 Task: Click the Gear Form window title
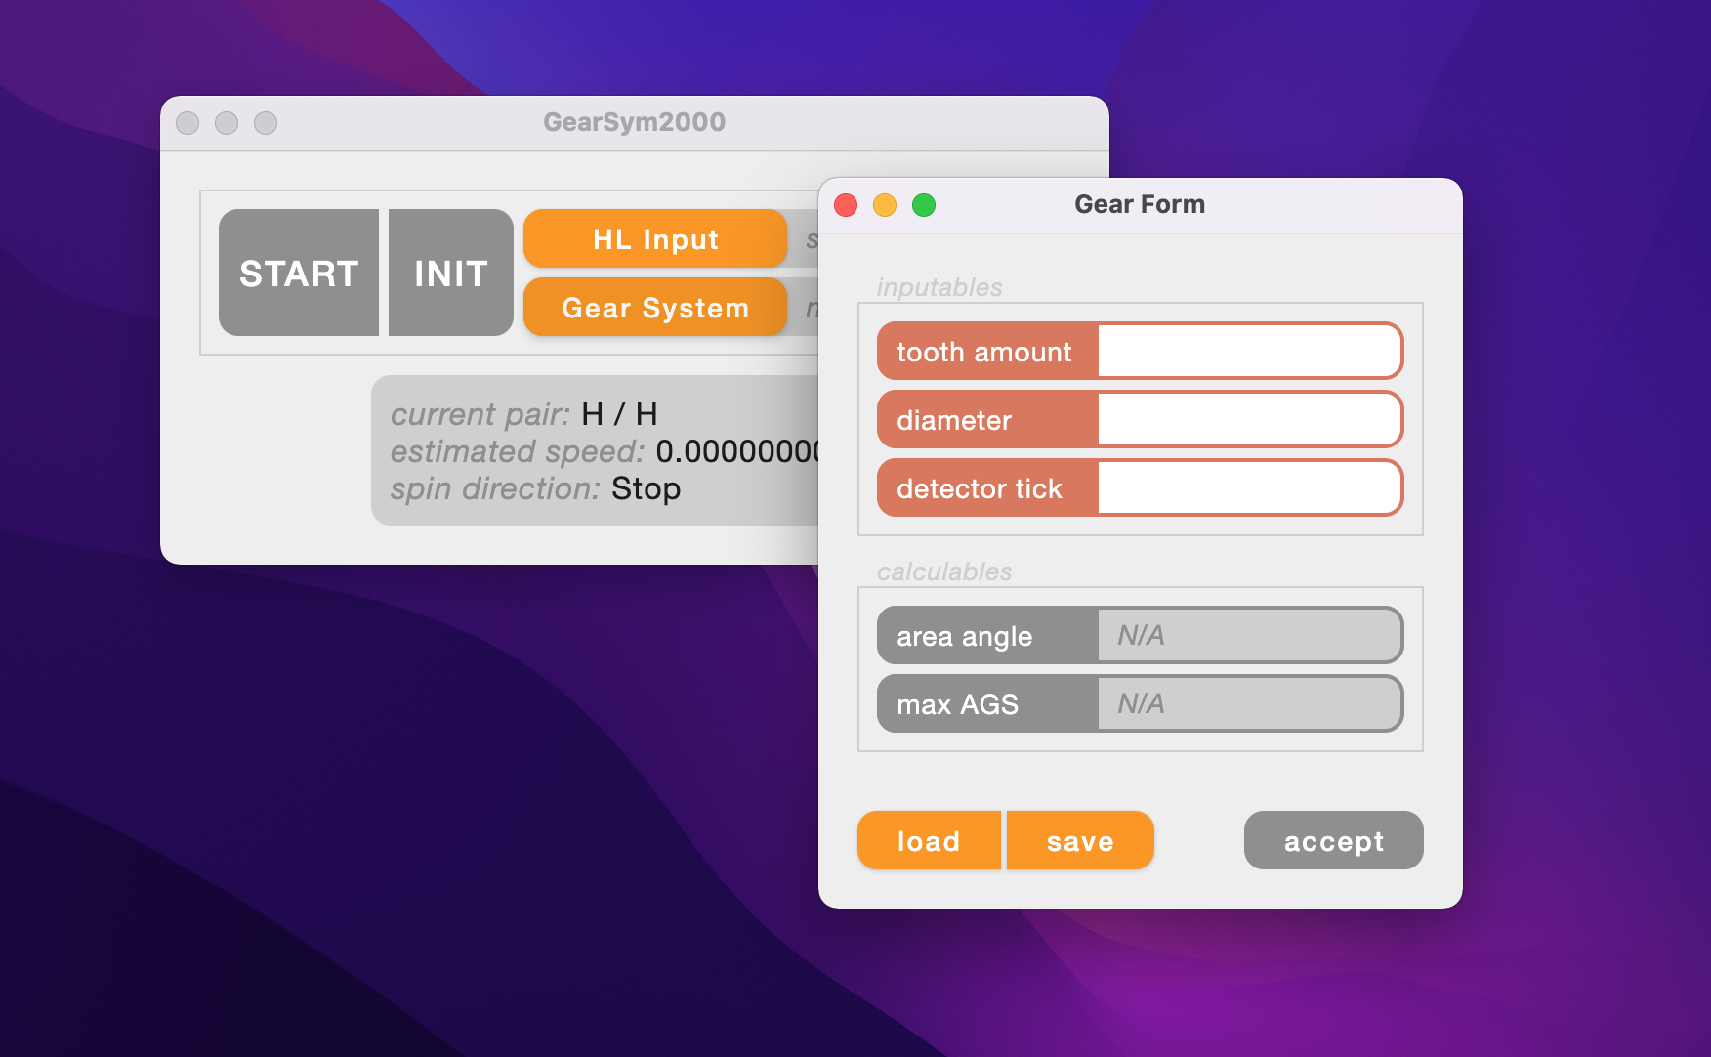click(1140, 204)
